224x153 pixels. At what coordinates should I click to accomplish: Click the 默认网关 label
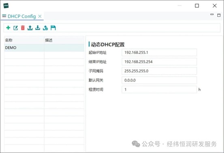[x=96, y=80]
